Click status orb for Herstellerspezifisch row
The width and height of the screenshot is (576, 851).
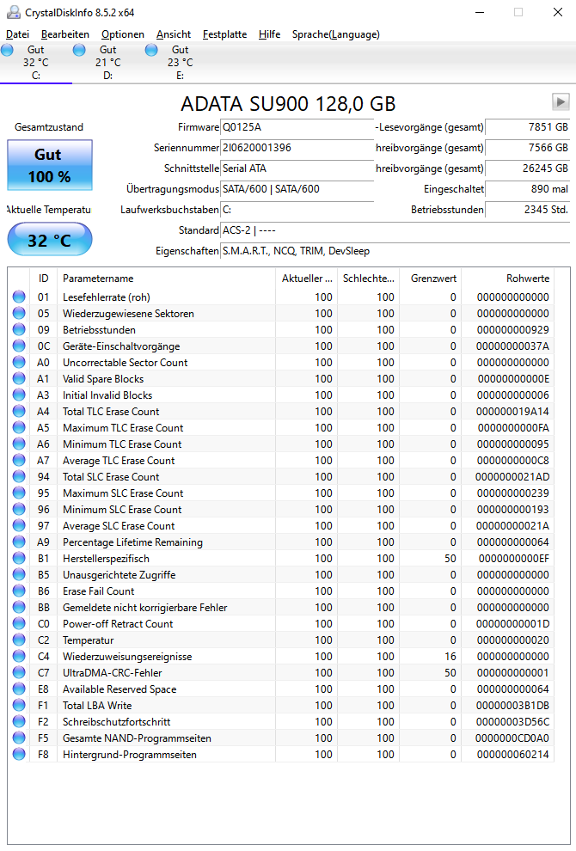[19, 558]
